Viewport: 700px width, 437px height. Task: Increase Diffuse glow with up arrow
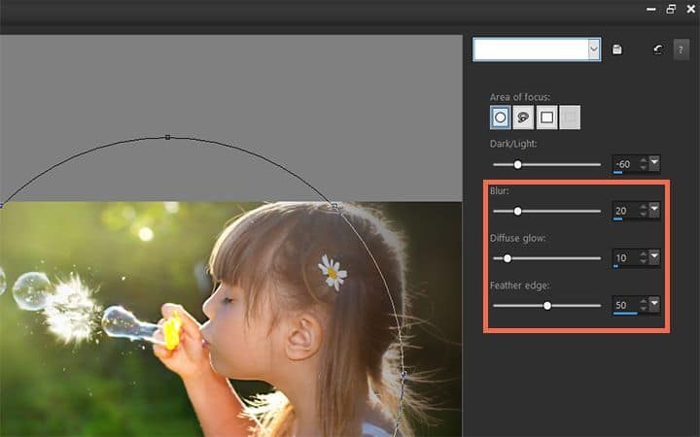coord(644,253)
